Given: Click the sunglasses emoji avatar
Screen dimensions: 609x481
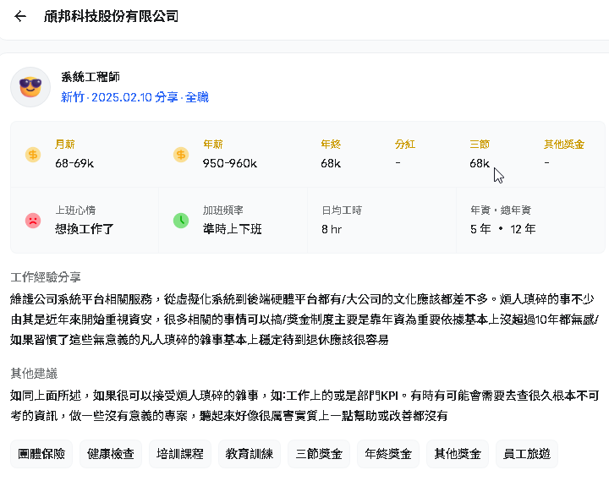Looking at the screenshot, I should 30,87.
